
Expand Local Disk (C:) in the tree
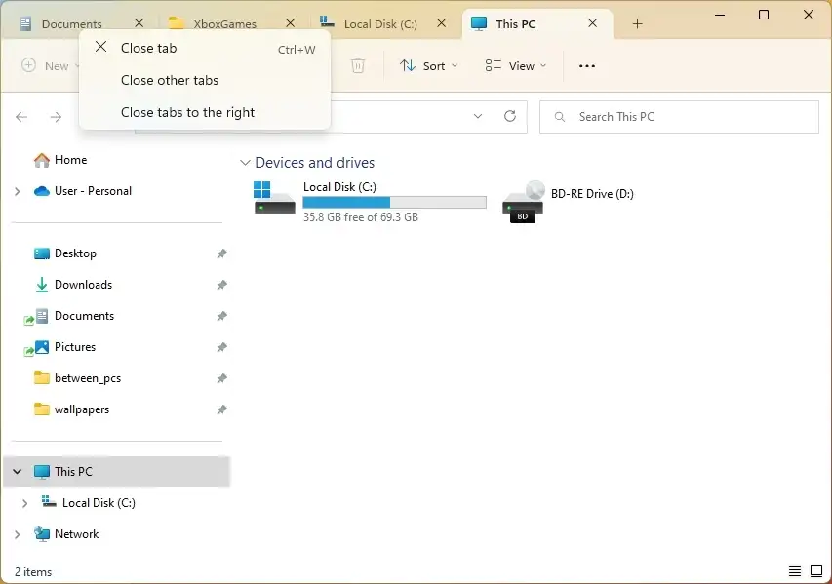point(24,502)
